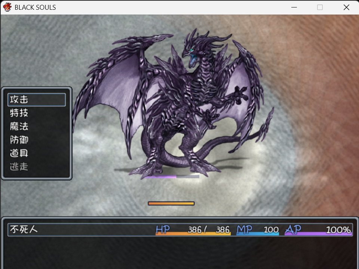Maximize the game window
Screen dimensions: 359x269
pos(320,7)
